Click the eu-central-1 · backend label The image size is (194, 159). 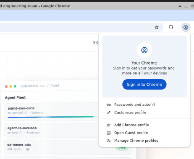(x=25, y=113)
